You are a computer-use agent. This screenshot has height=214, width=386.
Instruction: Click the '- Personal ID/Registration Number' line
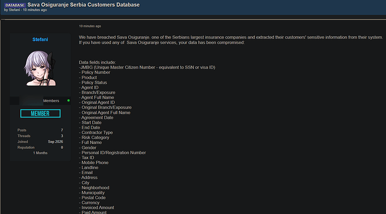pos(112,153)
